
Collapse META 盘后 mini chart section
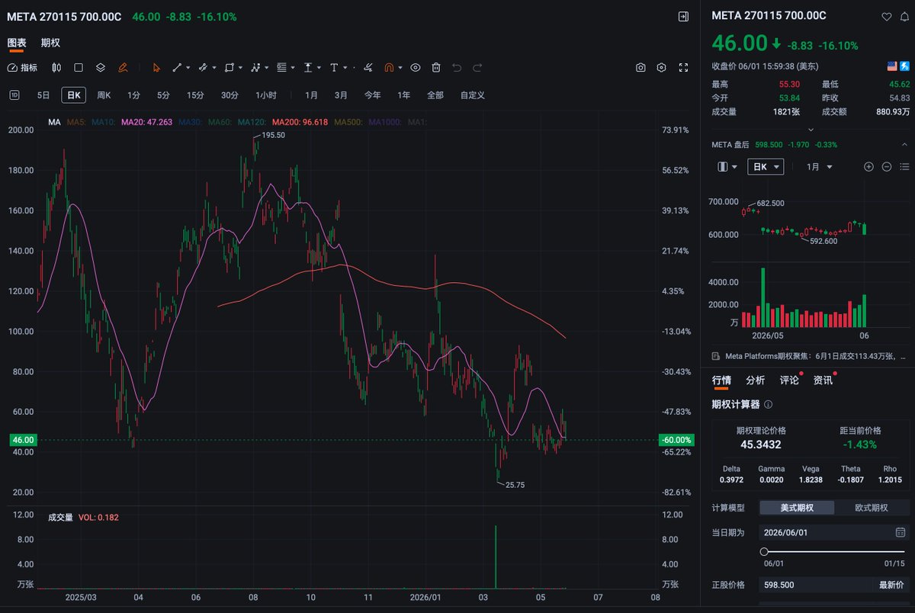[904, 144]
